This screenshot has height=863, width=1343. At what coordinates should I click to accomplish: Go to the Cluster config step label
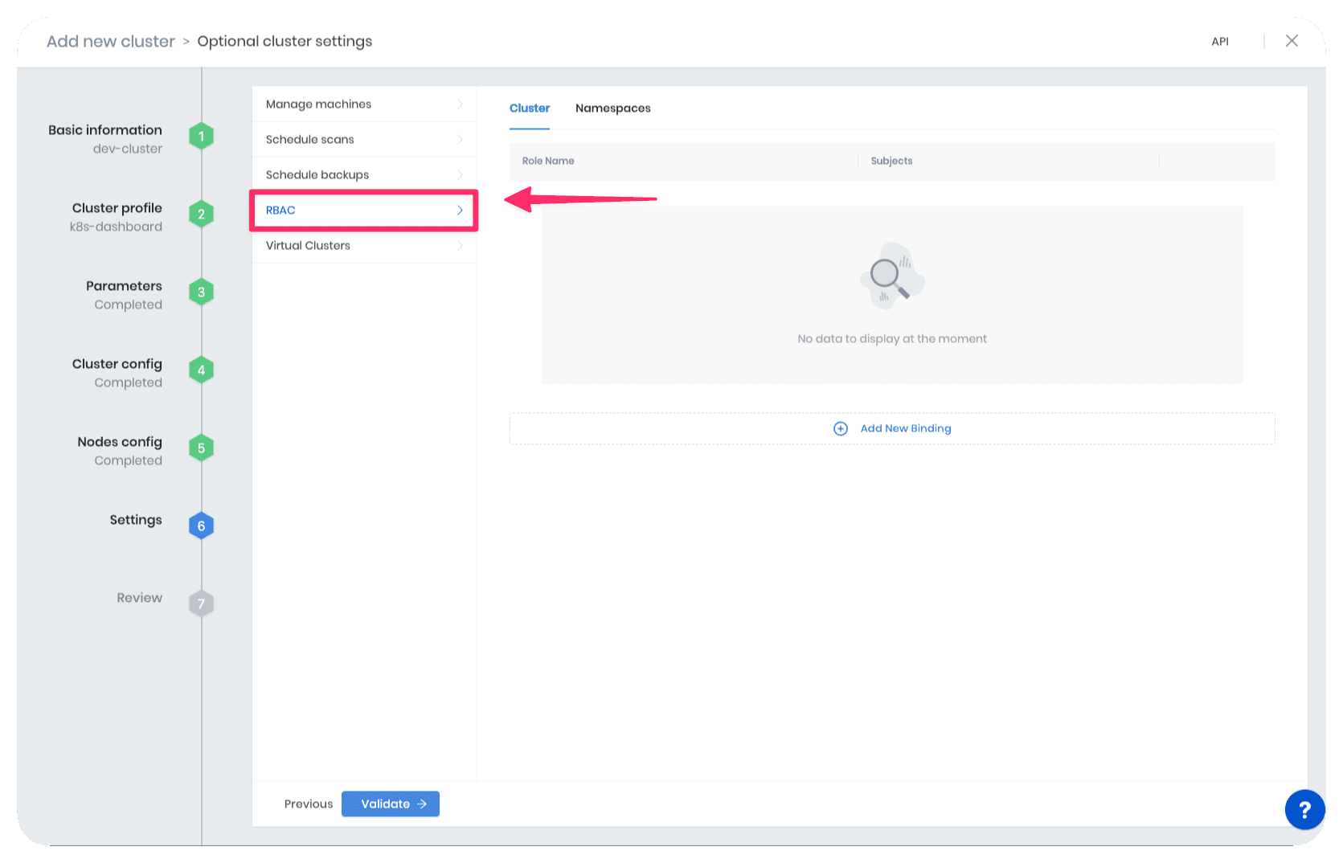(117, 363)
